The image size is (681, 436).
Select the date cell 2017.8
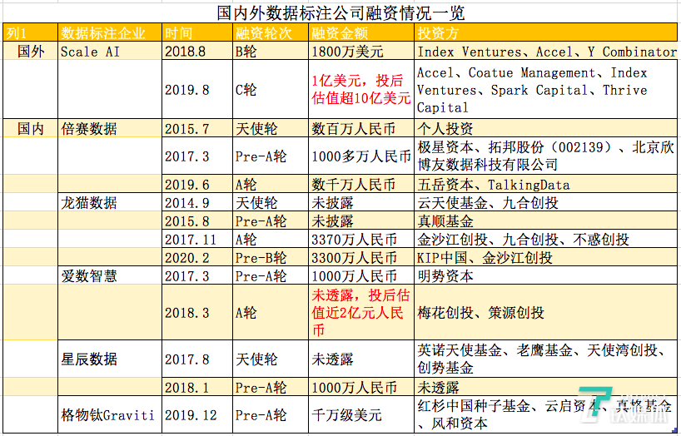click(197, 359)
